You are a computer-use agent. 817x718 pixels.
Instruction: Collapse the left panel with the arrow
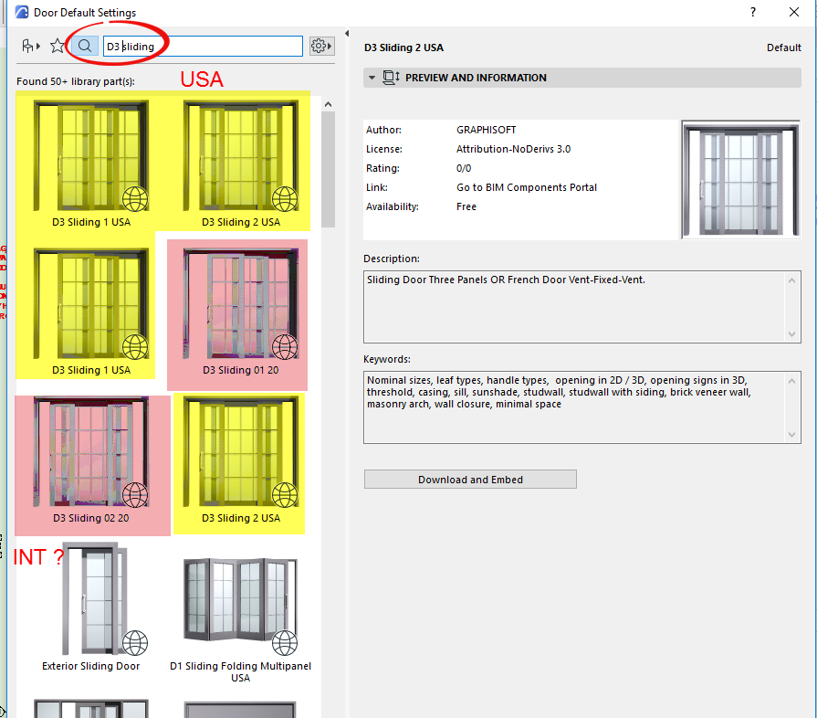coord(347,34)
